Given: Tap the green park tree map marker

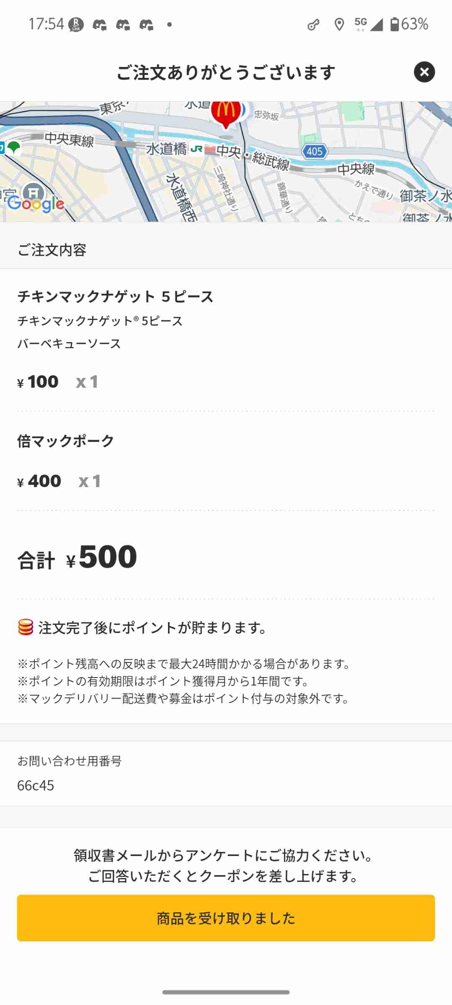Looking at the screenshot, I should coord(14,147).
